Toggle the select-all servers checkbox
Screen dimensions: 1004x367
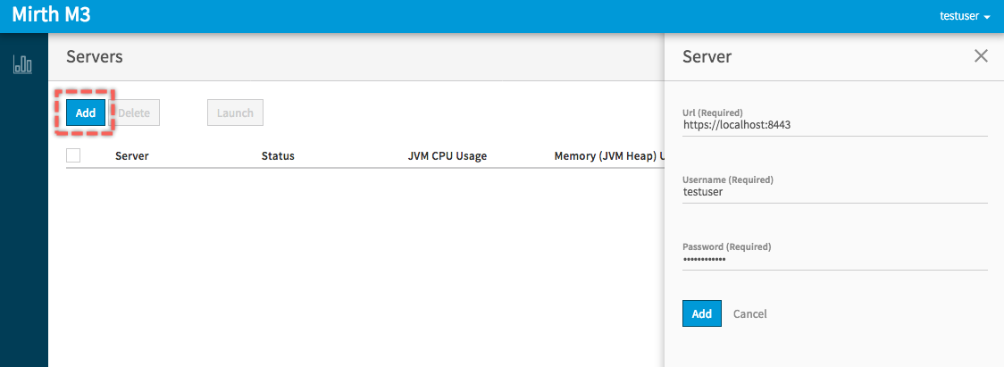pyautogui.click(x=73, y=155)
